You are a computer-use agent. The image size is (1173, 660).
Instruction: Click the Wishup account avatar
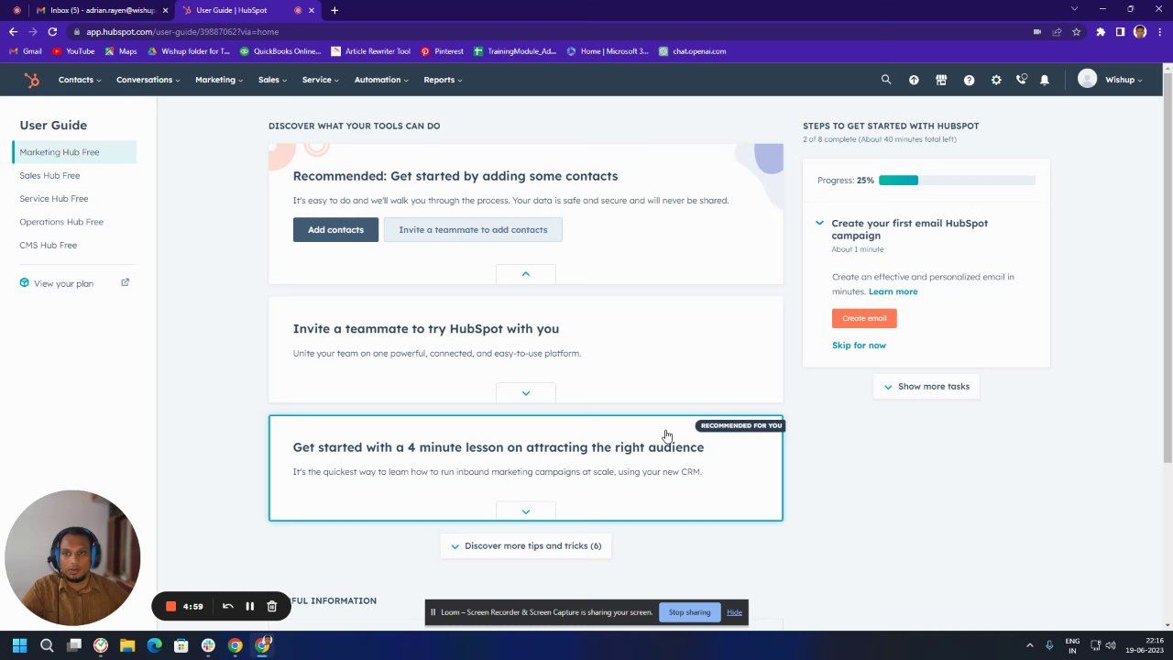coord(1088,80)
